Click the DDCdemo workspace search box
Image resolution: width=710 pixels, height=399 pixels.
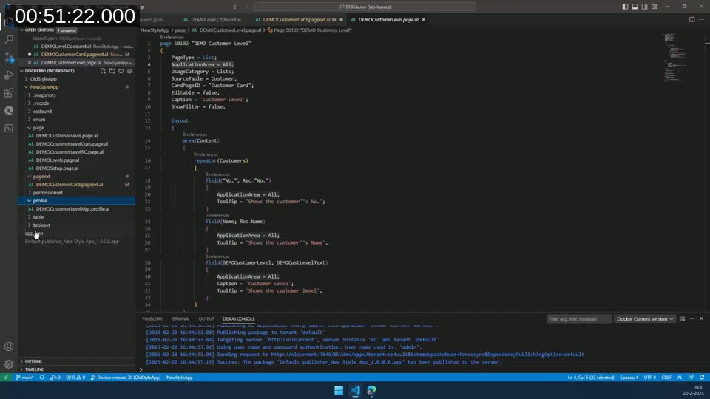click(x=365, y=7)
